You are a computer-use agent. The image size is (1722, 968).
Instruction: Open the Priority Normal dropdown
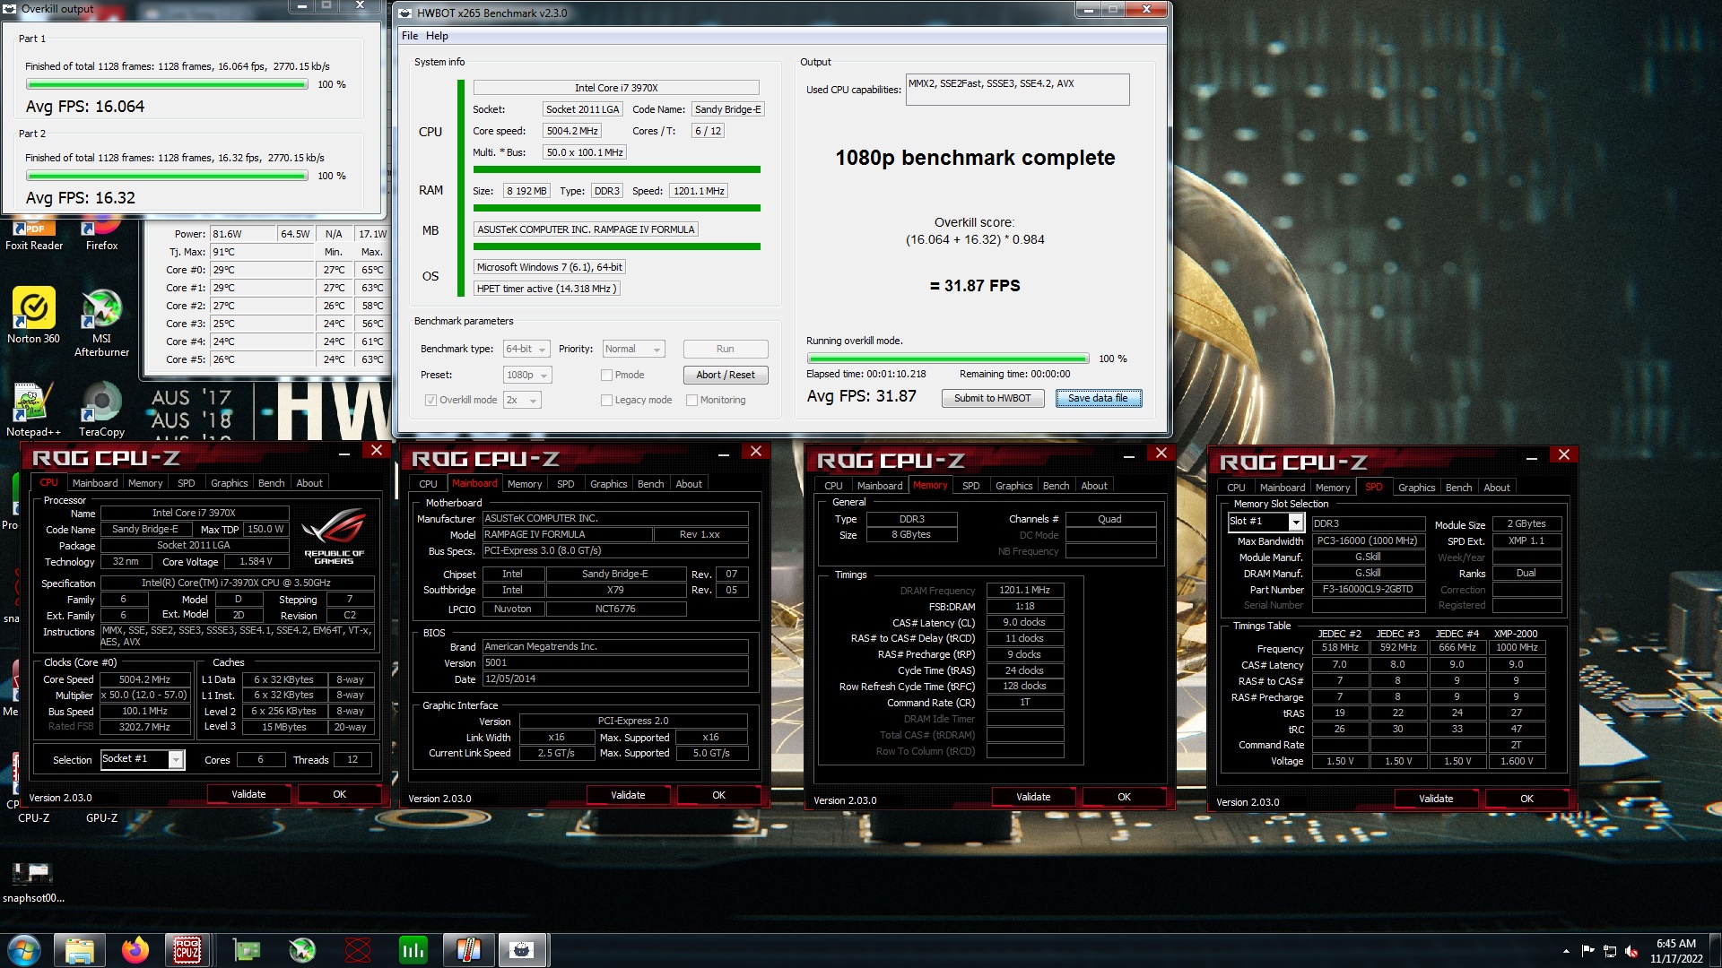633,349
